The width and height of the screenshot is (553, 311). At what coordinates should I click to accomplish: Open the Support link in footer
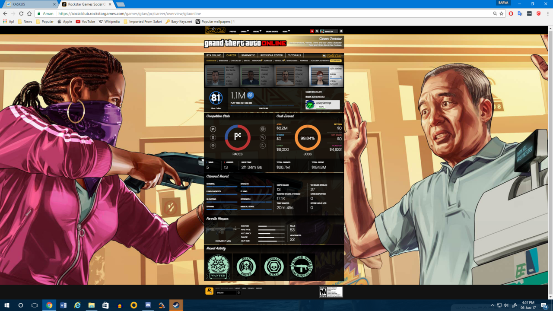(259, 288)
